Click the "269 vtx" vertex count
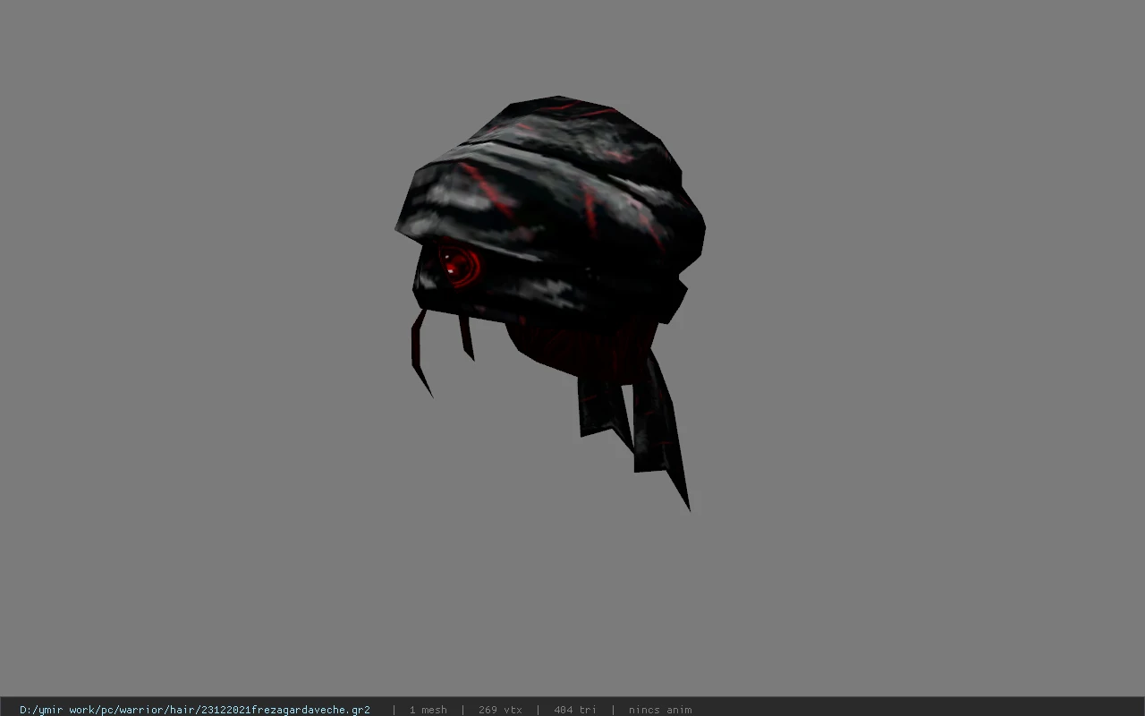This screenshot has height=716, width=1145. pyautogui.click(x=500, y=710)
